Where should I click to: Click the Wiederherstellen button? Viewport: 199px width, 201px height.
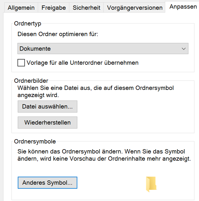(48, 123)
